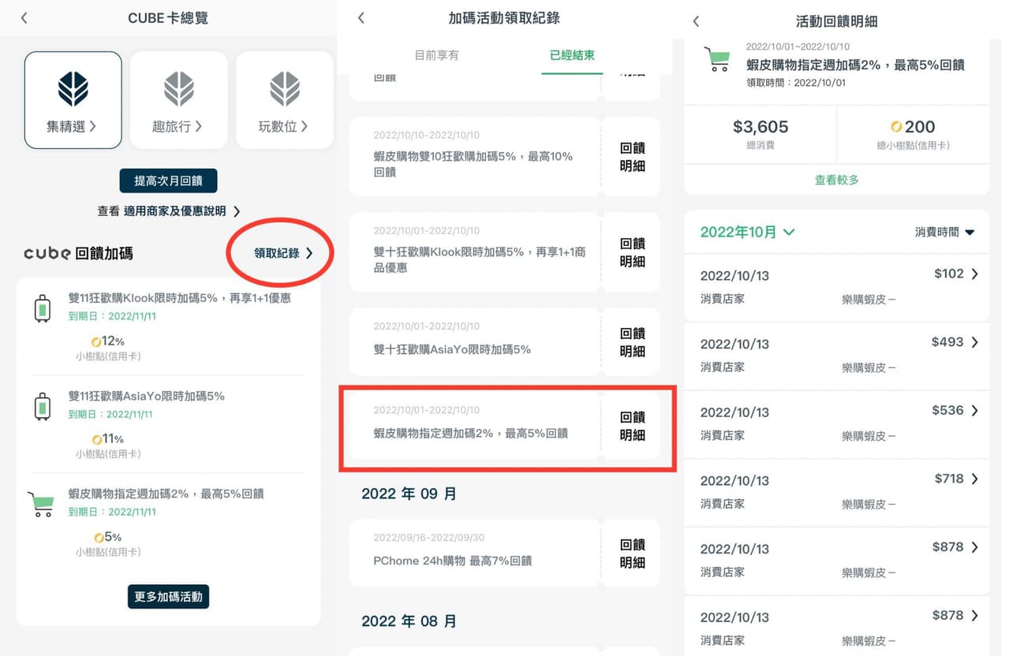Select the 雙11狂歡購AsiaYo限時加碼5% offer title
This screenshot has height=656, width=1009.
click(x=146, y=396)
